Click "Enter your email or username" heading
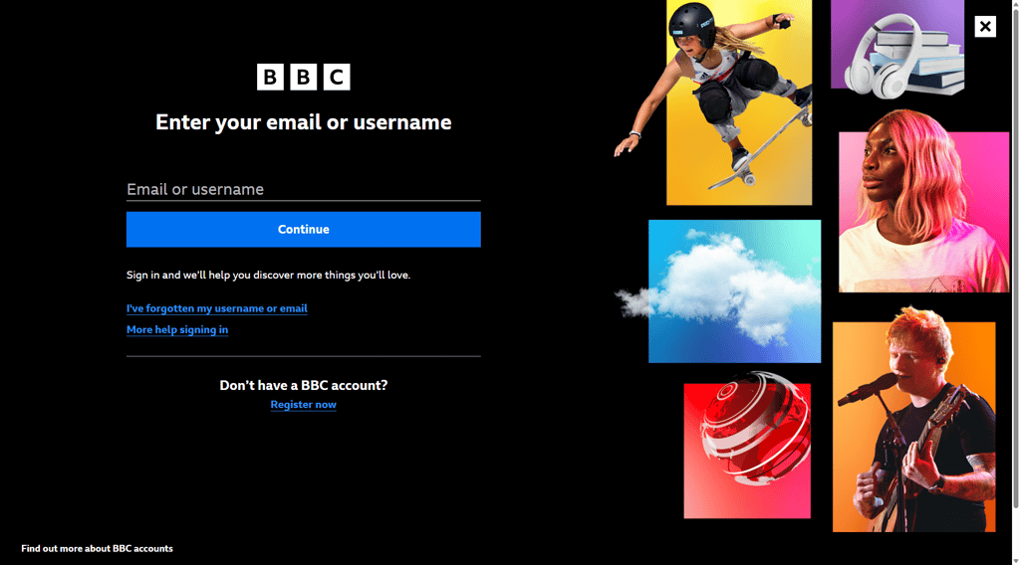 tap(303, 122)
